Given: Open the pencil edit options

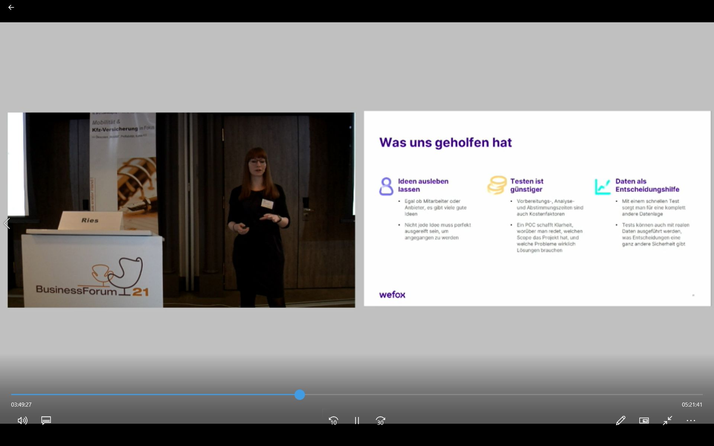Looking at the screenshot, I should tap(620, 420).
